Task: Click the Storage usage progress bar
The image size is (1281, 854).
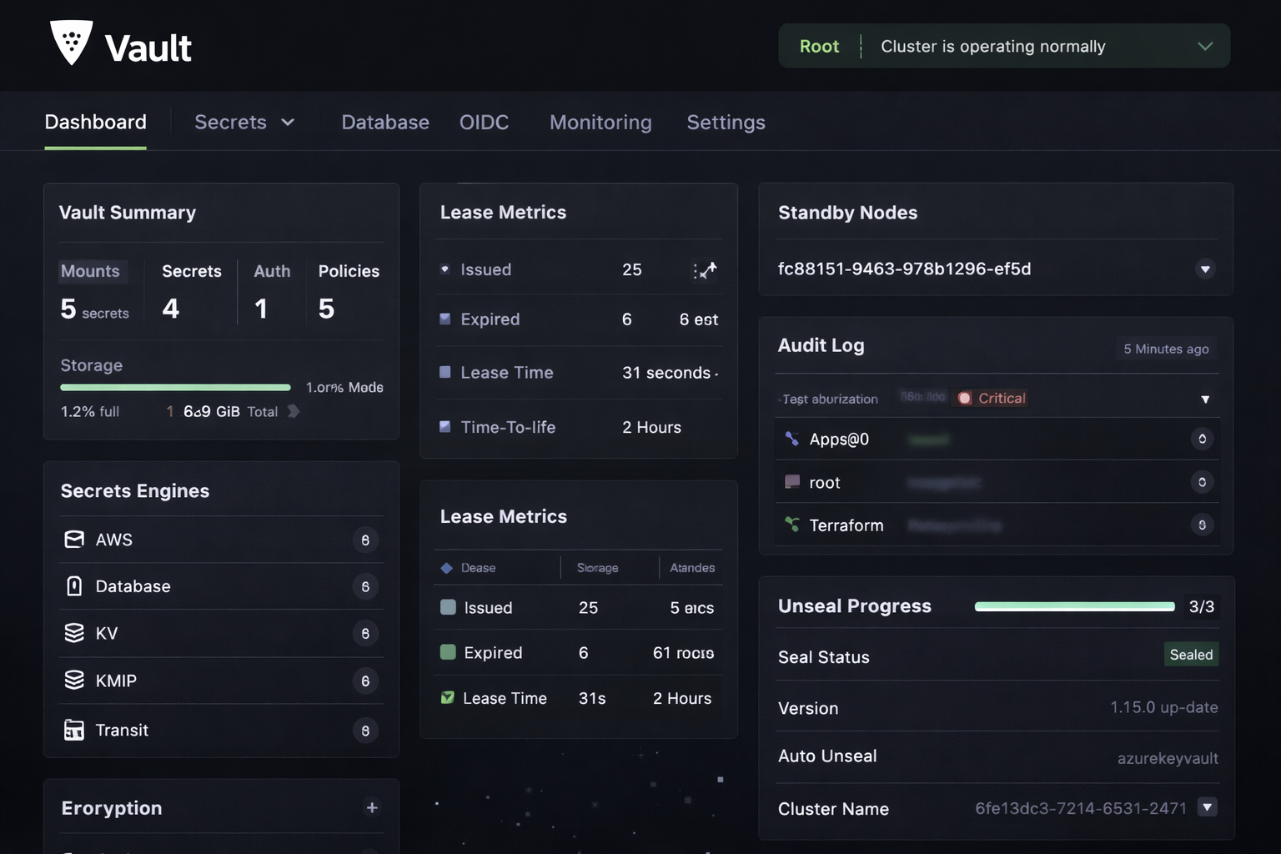Action: point(175,387)
